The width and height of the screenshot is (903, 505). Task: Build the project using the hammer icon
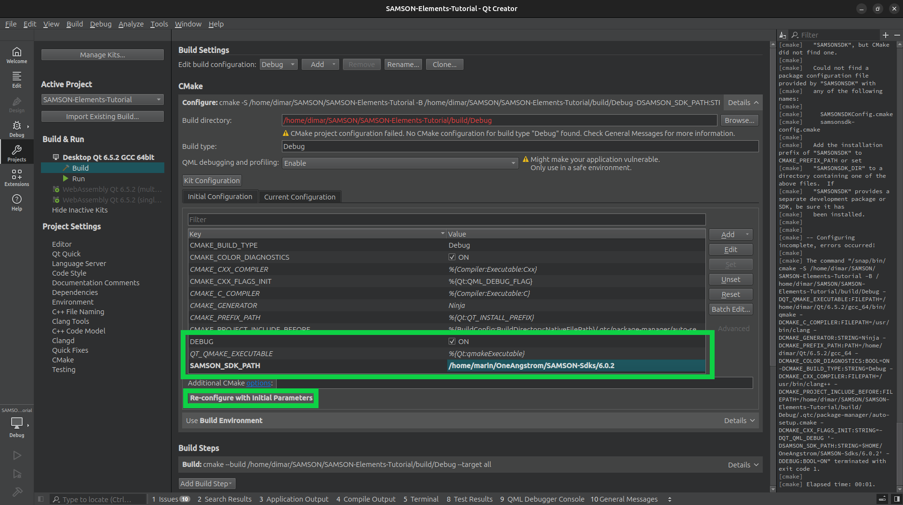17,492
